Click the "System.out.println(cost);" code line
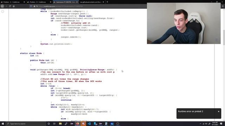This screenshot has height=126, width=225. (x=56, y=44)
